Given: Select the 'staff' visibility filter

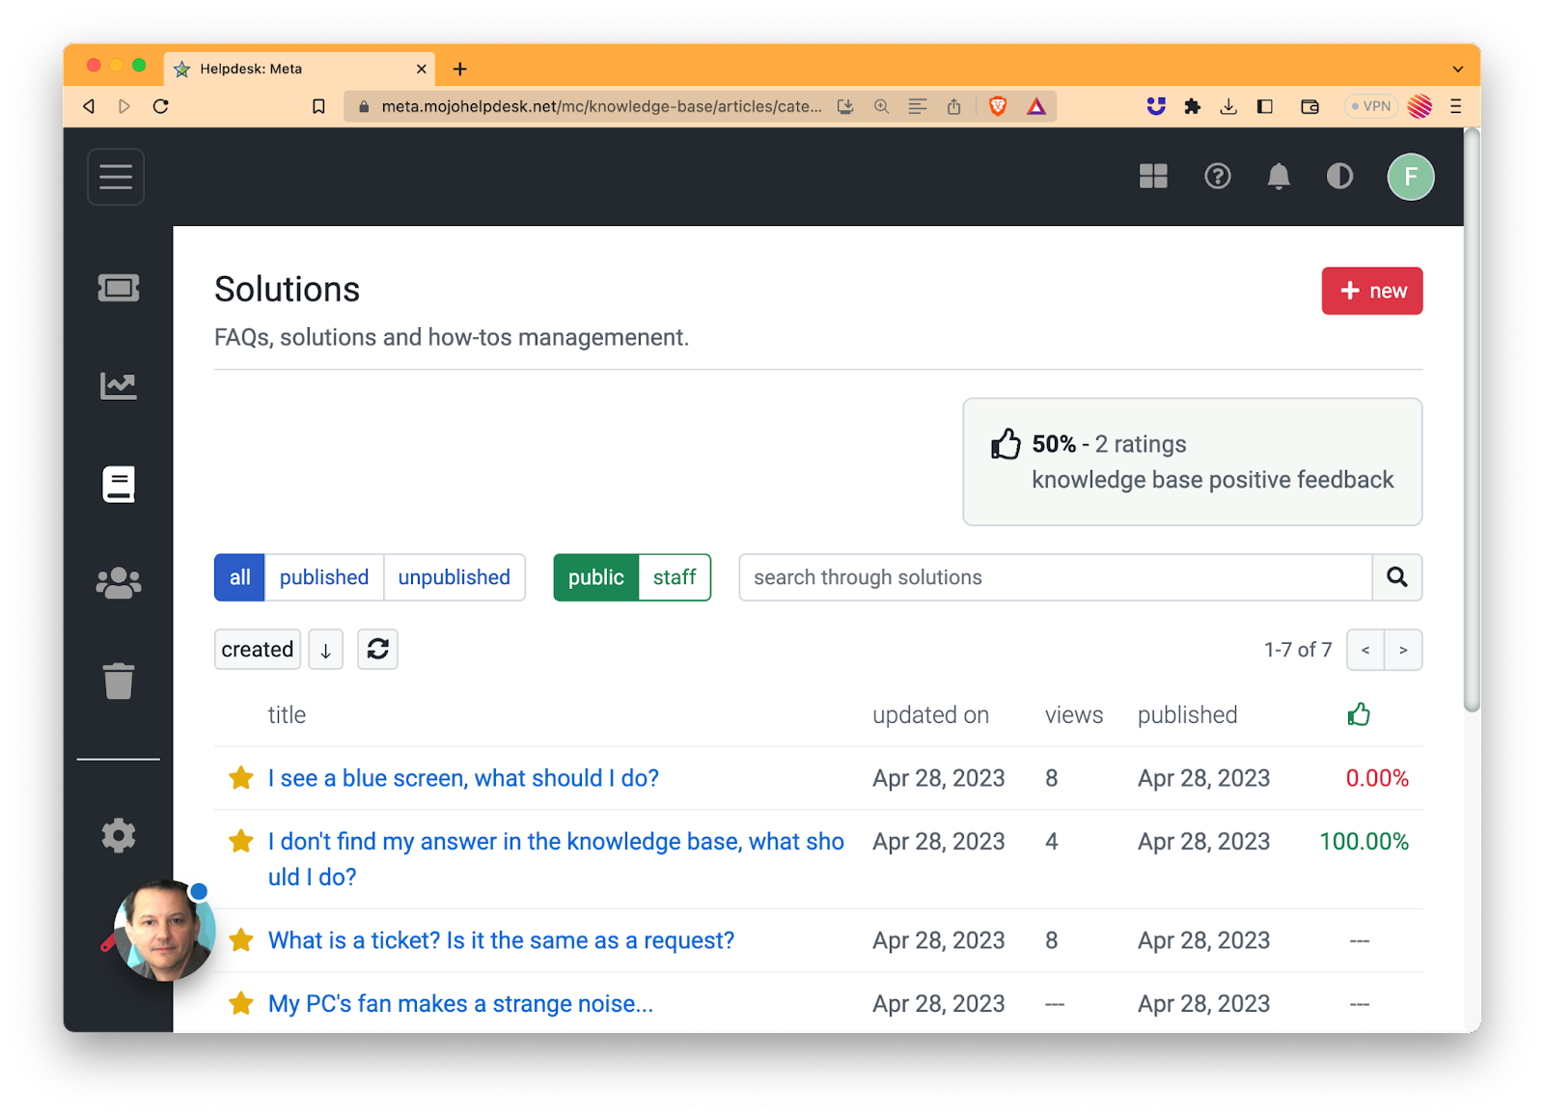Looking at the screenshot, I should coord(675,577).
